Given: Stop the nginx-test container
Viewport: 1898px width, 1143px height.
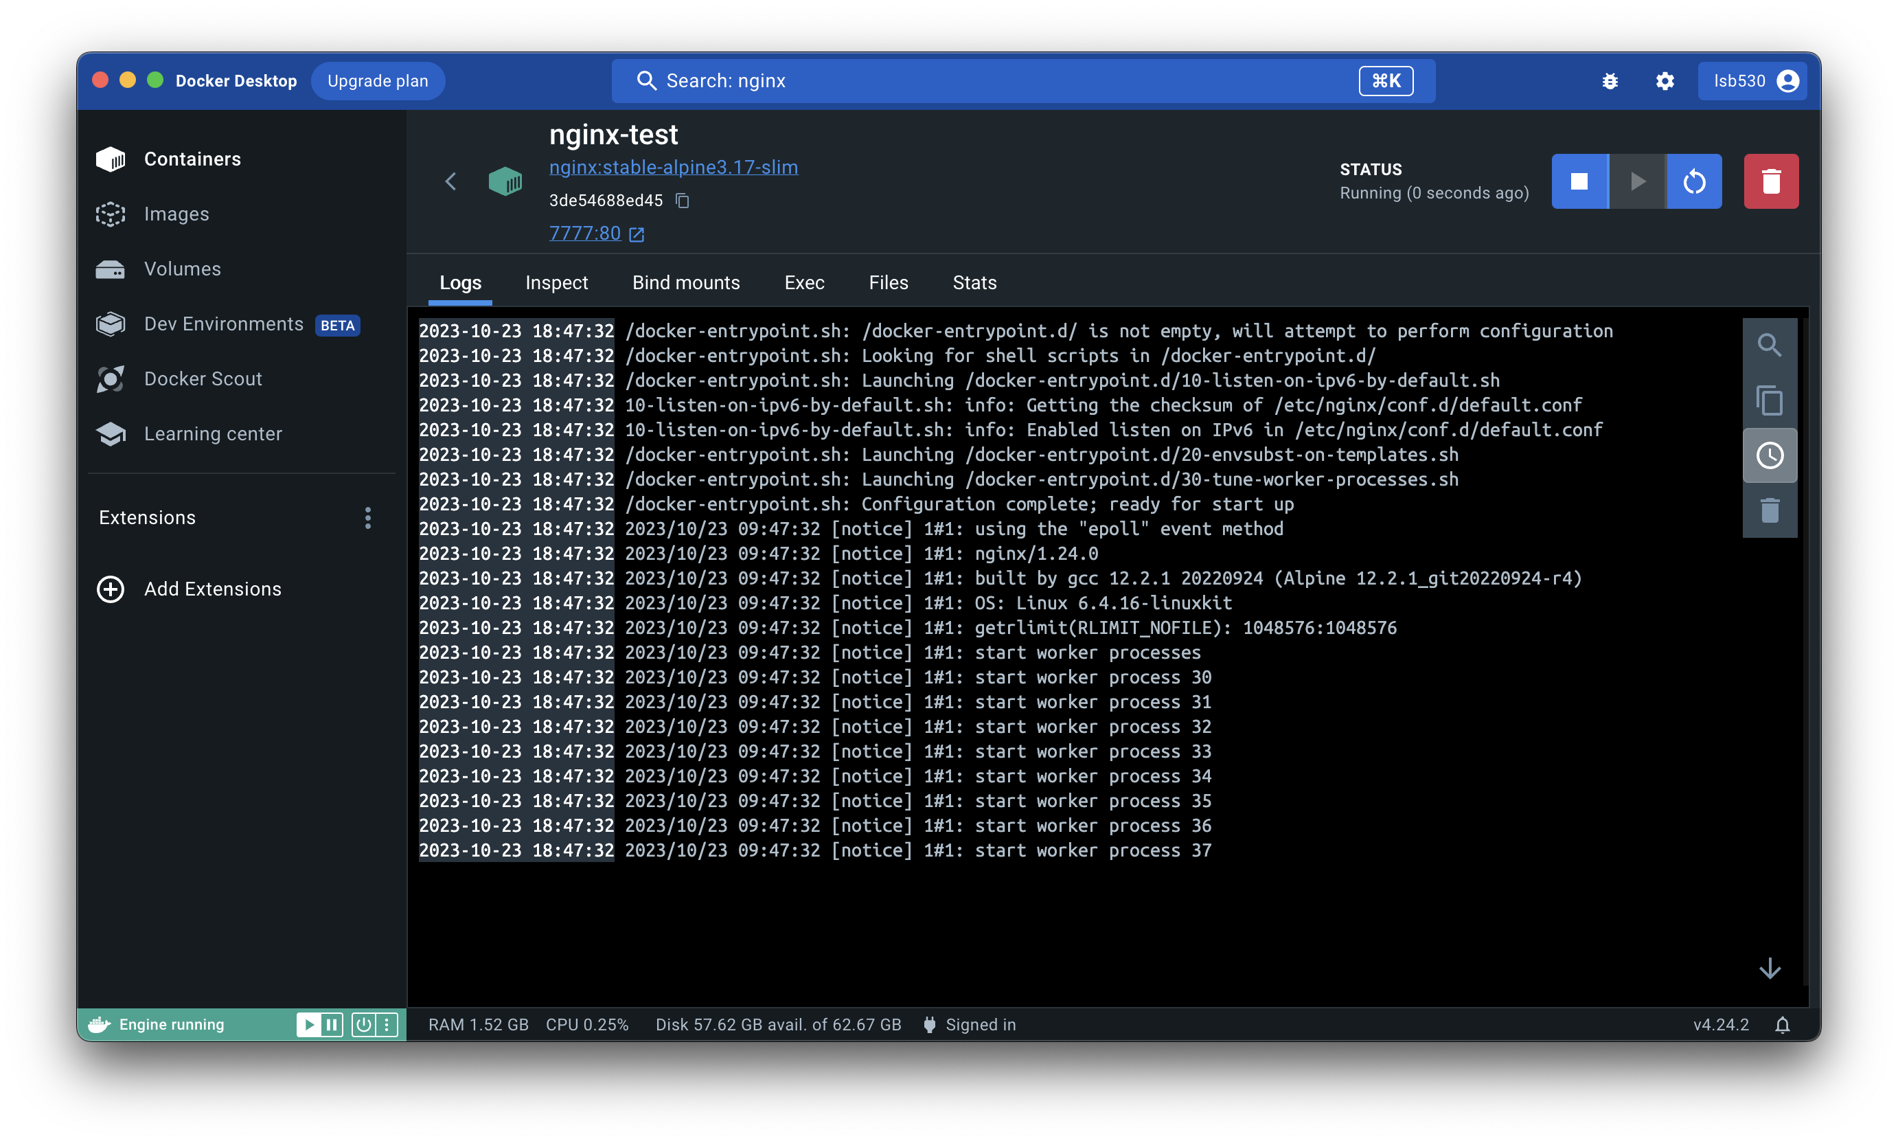Looking at the screenshot, I should click(1579, 182).
